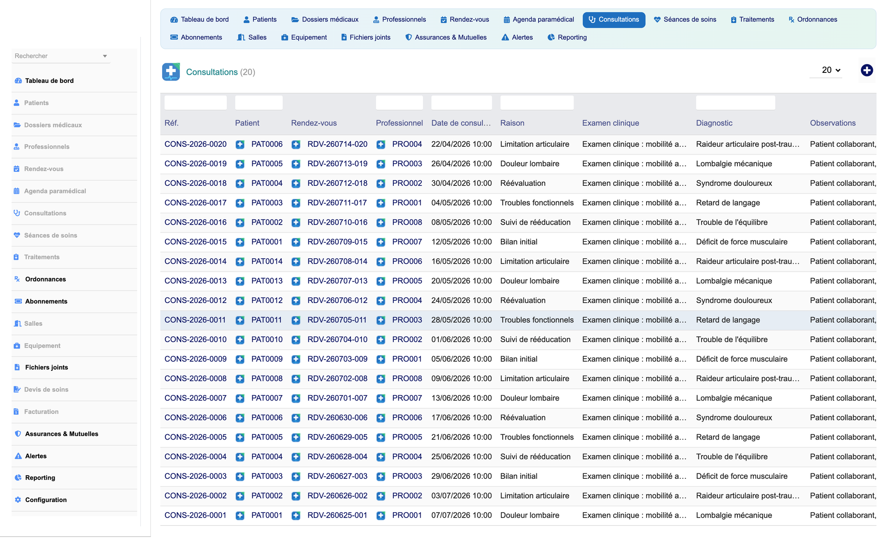Screen dimensions: 886x549
Task: Open consultation CONS-2026-0011 link
Action: pos(195,320)
